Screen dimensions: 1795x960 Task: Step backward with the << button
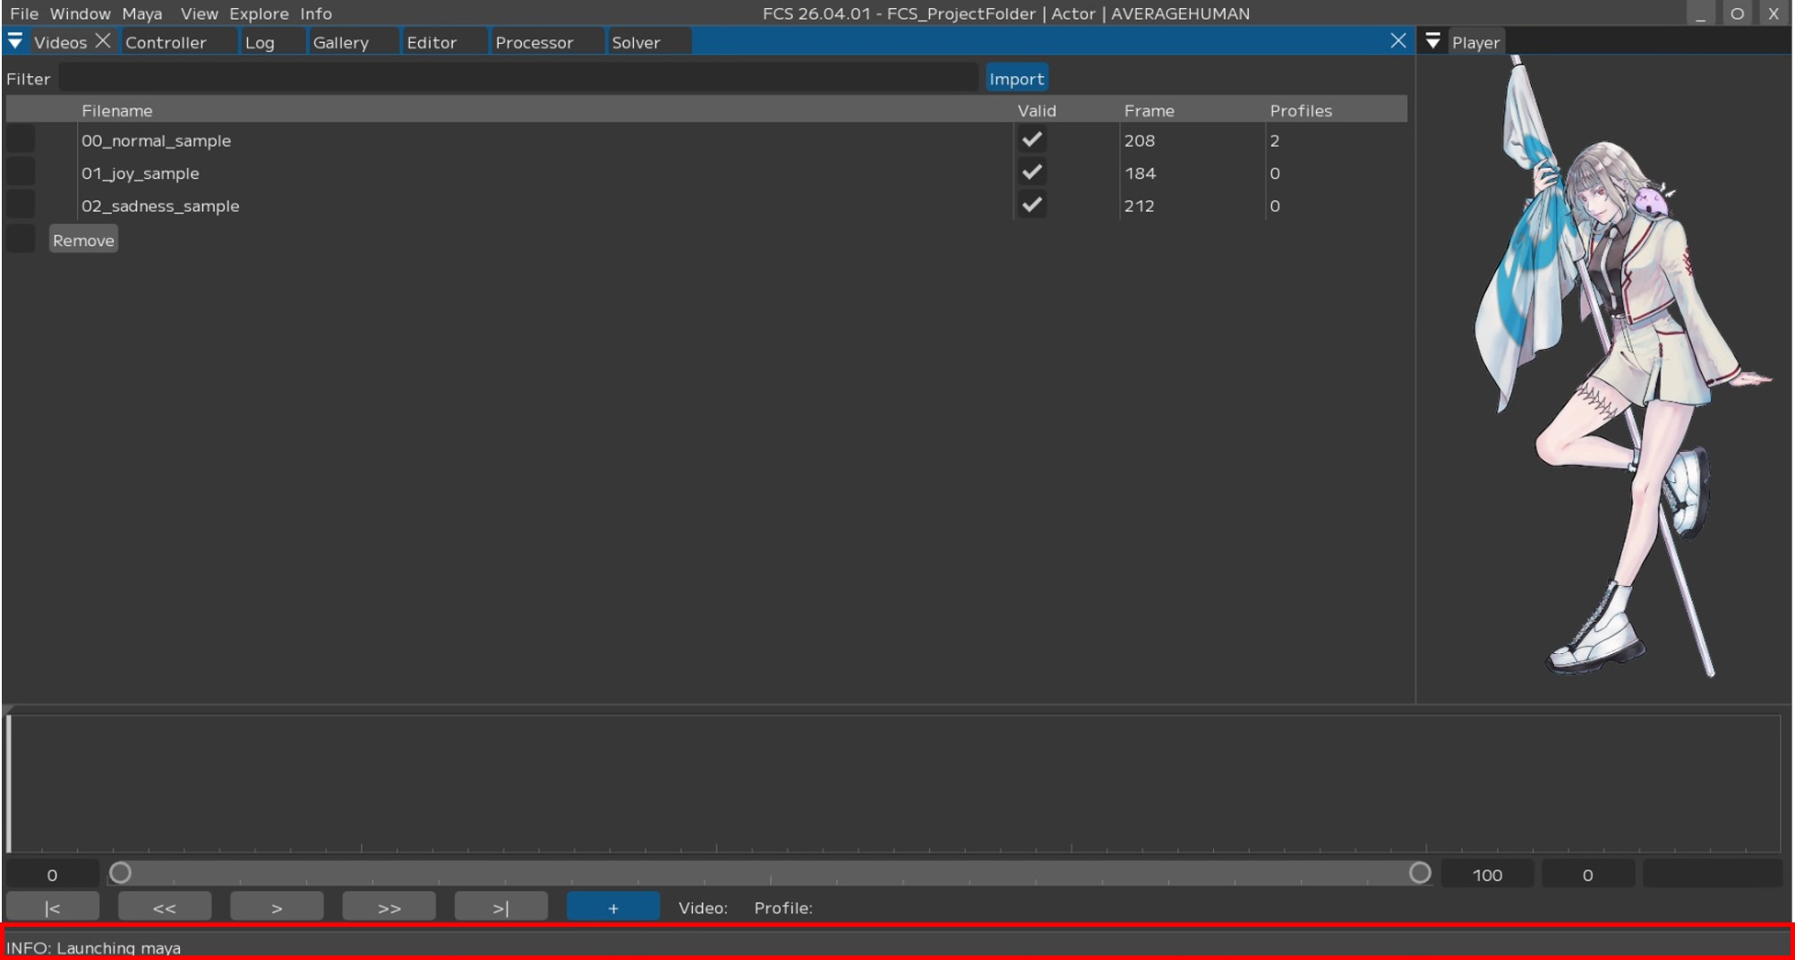point(165,907)
